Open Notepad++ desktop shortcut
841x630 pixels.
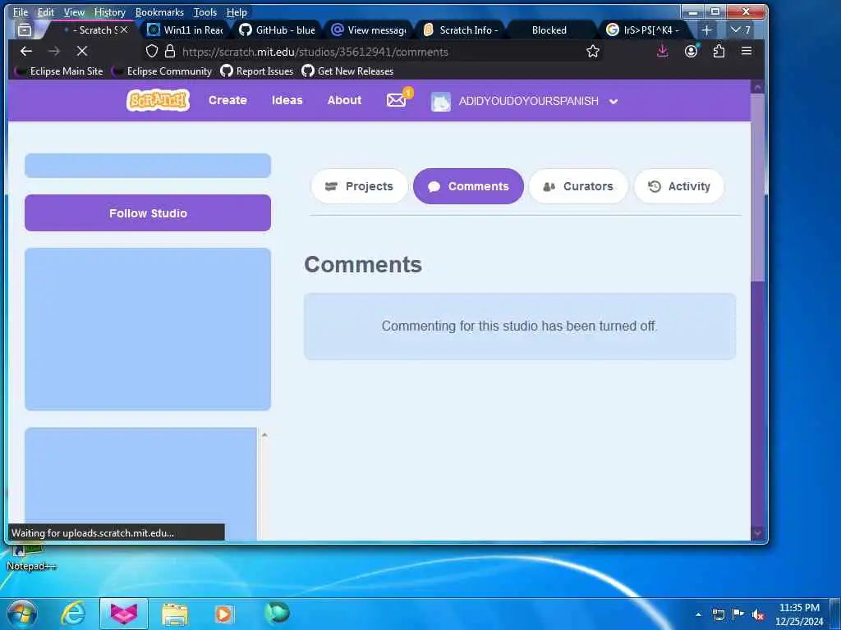coord(30,558)
